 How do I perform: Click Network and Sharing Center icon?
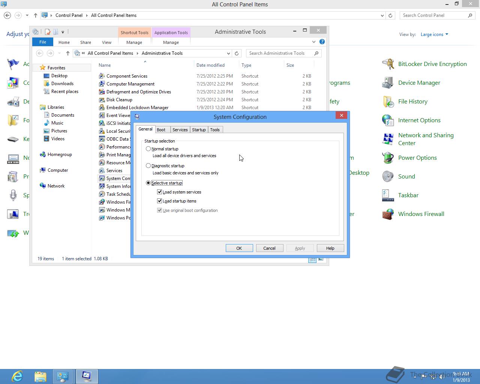(388, 139)
